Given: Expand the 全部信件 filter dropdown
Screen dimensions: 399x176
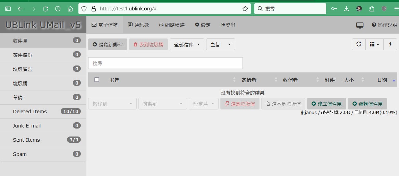Looking at the screenshot, I should tap(187, 45).
